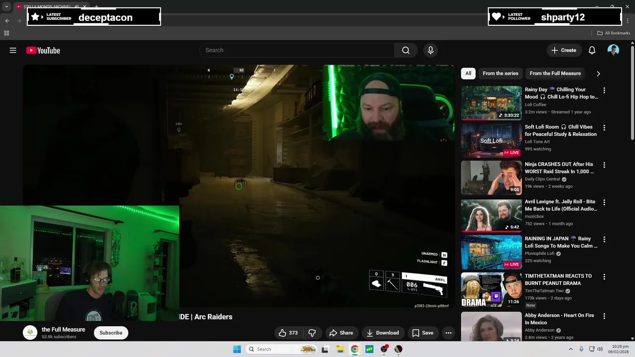Viewport: 635px width, 357px height.
Task: Open the volume control in system tray
Action: click(600, 349)
